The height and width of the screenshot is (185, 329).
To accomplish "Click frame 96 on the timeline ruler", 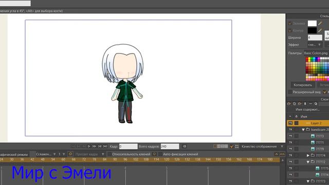I will click(125, 159).
